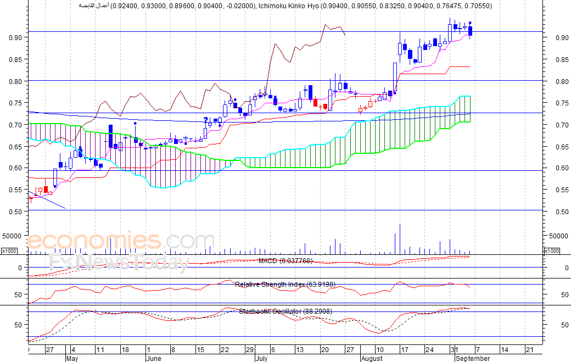Click date label 18 on the time axis

[x=125, y=350]
